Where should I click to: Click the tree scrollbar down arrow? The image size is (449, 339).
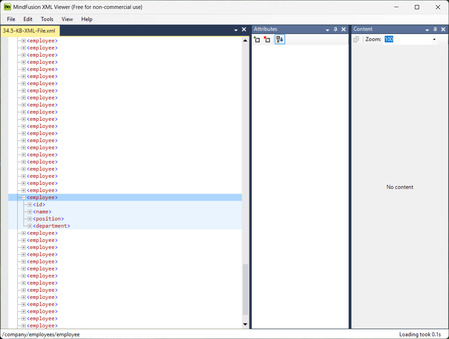click(x=245, y=324)
